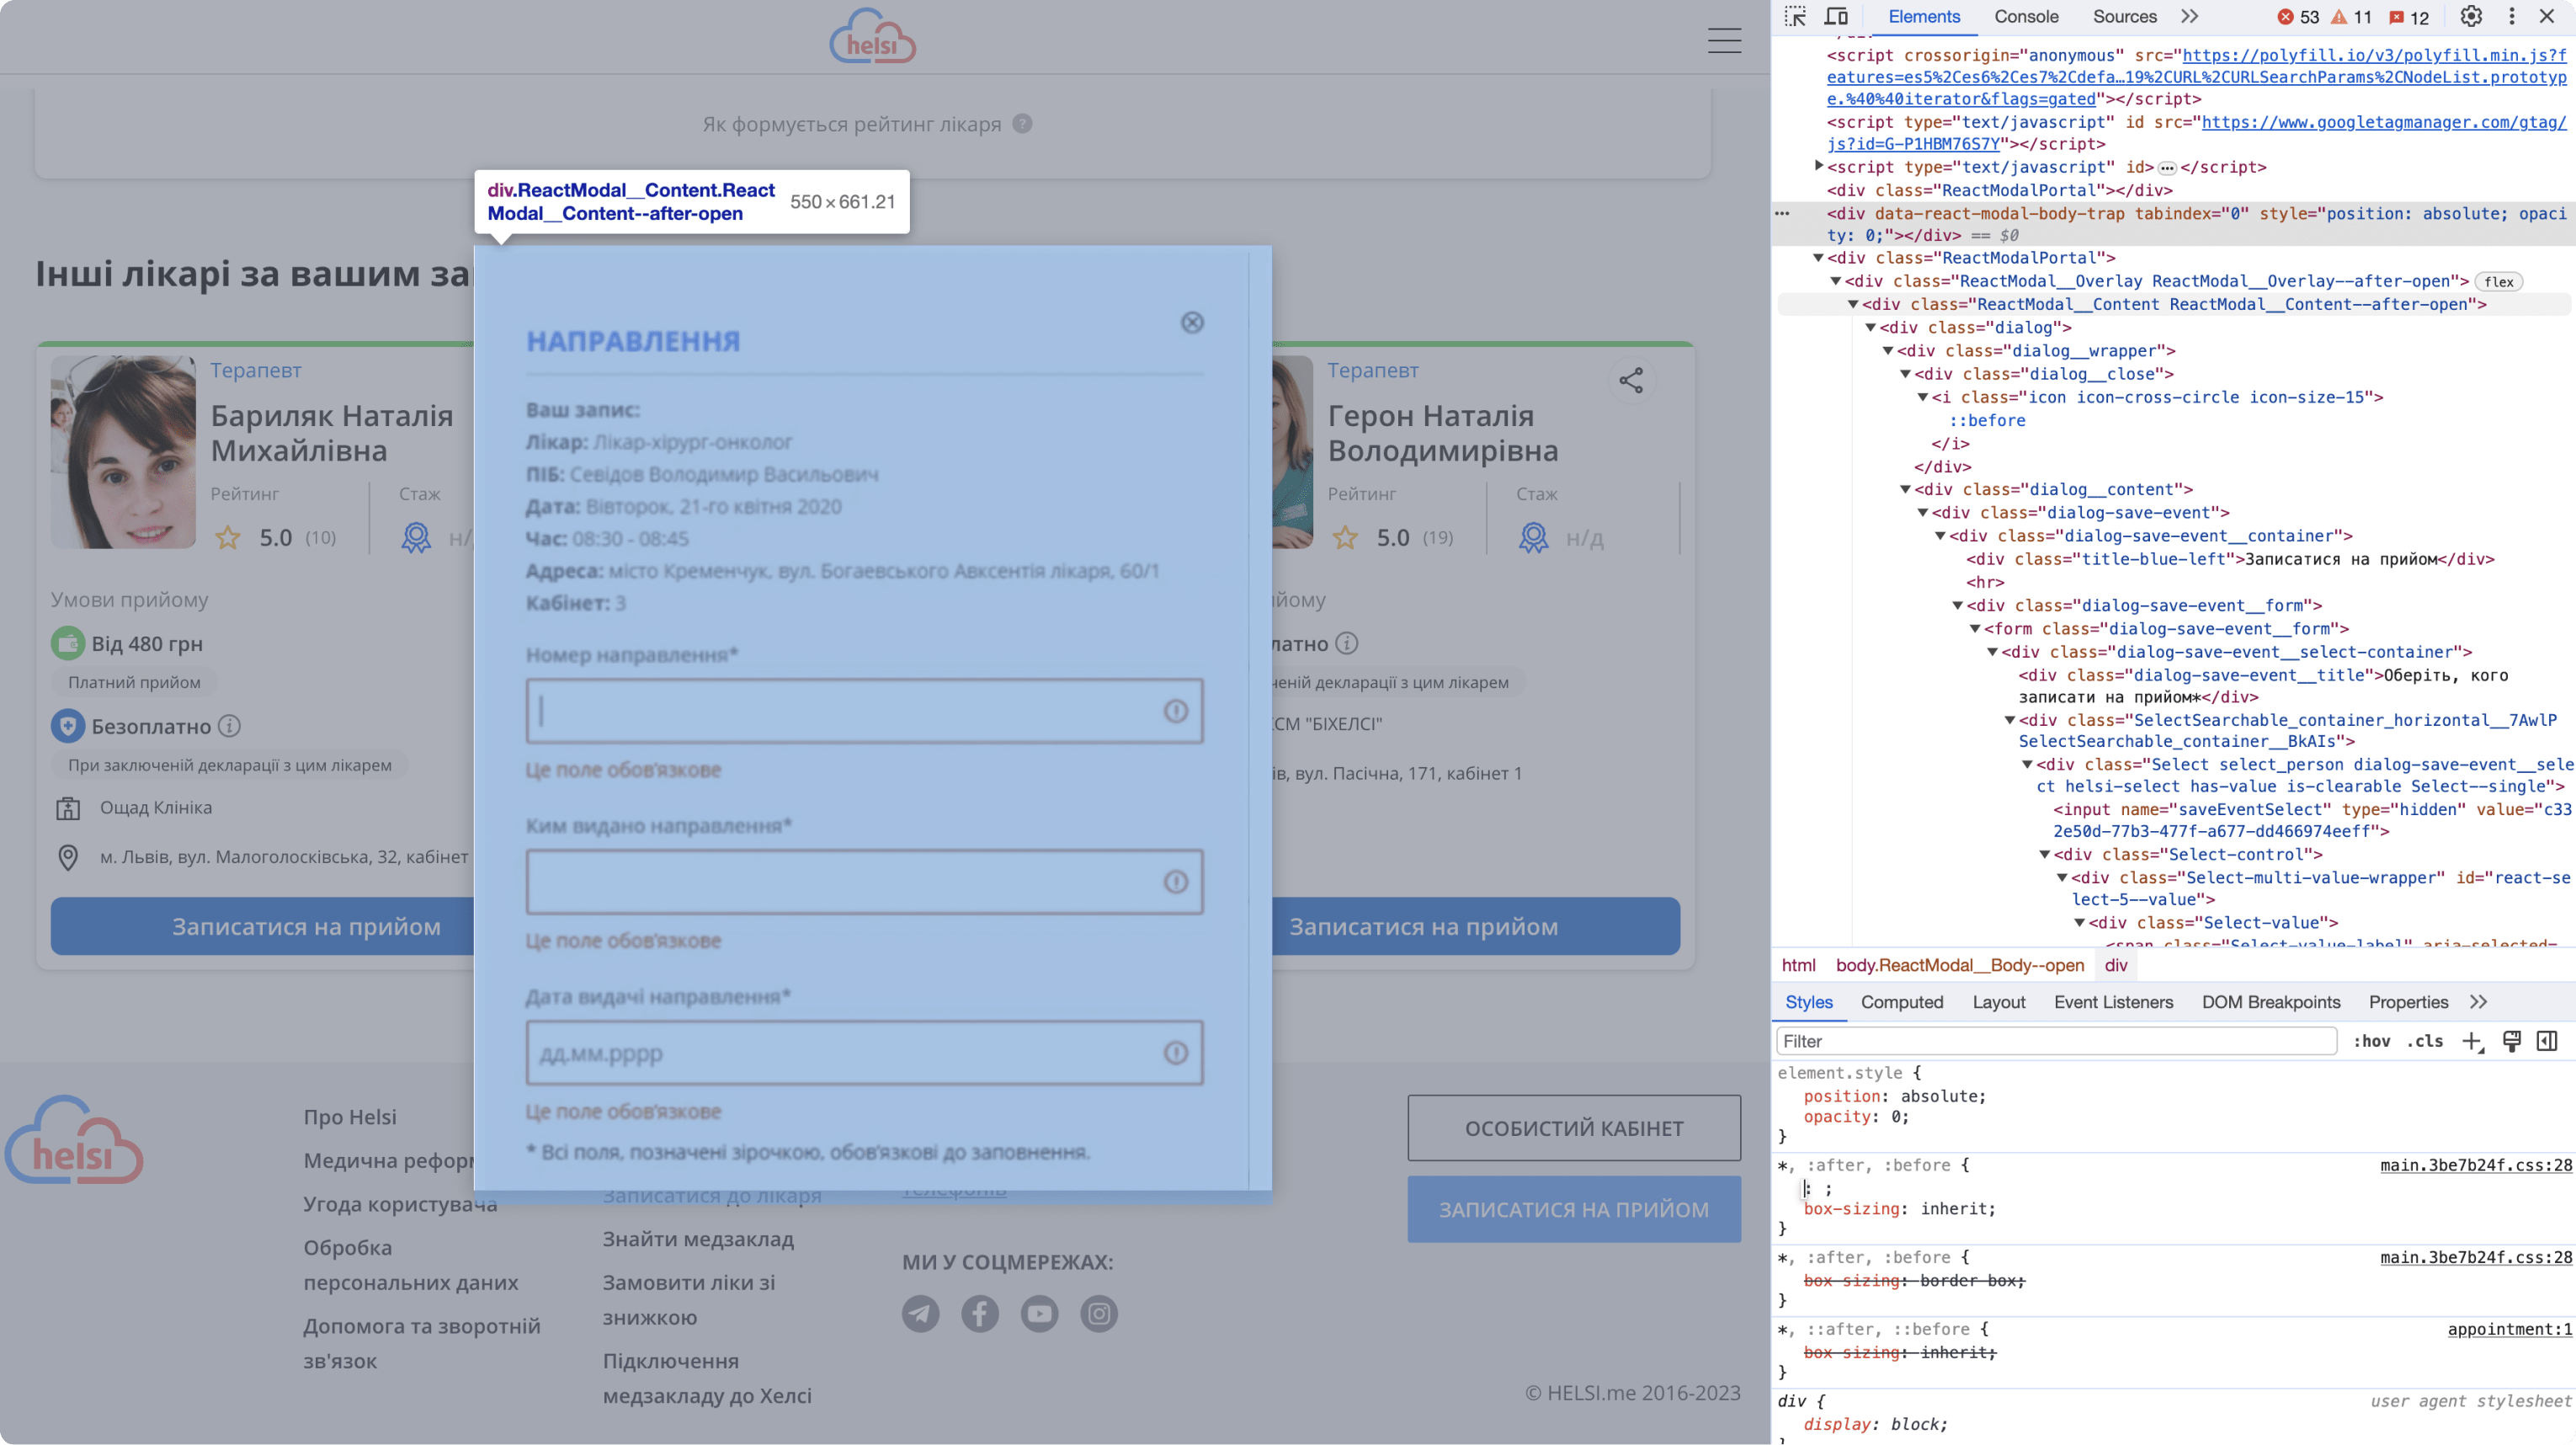Open the Layout tab
The image size is (2576, 1445).
tap(1998, 1002)
